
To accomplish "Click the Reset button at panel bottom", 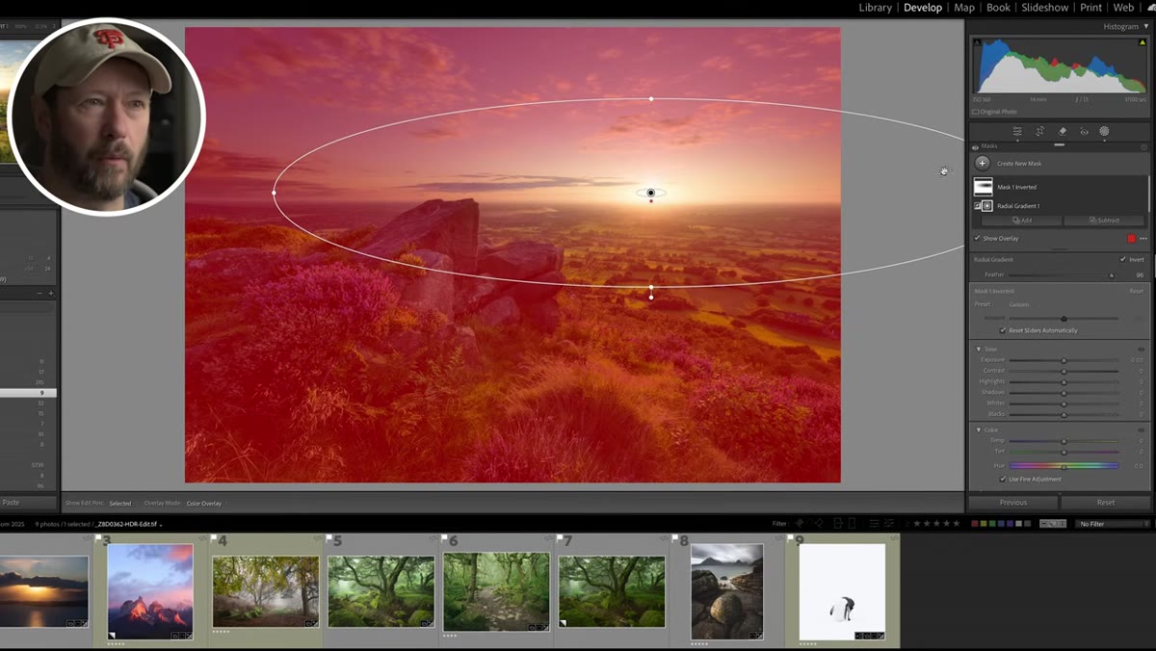I will point(1106,503).
